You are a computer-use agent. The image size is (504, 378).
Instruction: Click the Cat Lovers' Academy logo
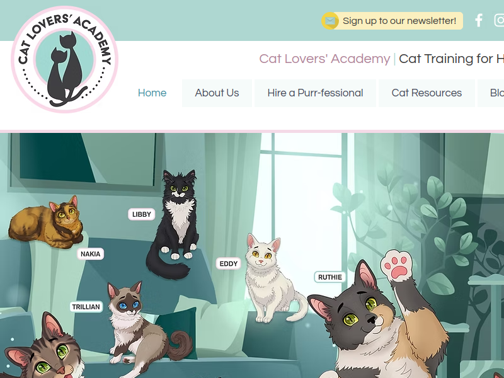pos(65,60)
